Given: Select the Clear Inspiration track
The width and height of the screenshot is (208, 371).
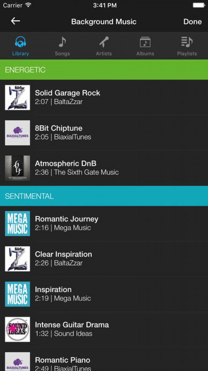Looking at the screenshot, I should coord(64,258).
